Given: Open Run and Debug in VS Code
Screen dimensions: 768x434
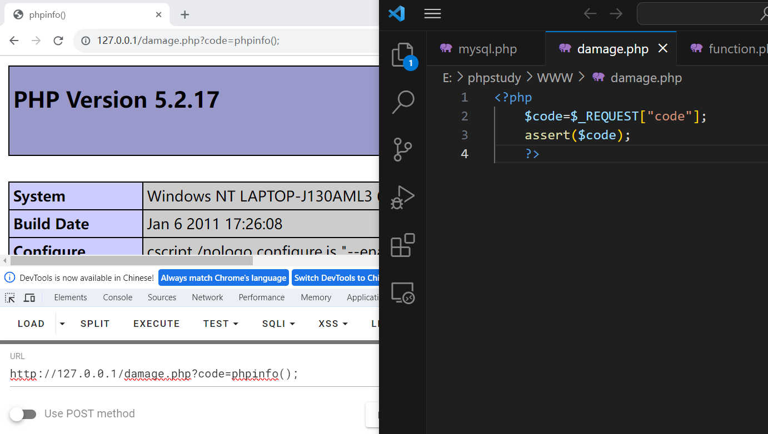Looking at the screenshot, I should pos(403,197).
